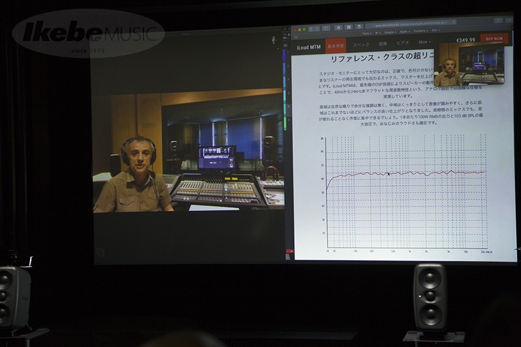The image size is (521, 347).
Task: Open the ビデオ tab
Action: click(x=402, y=43)
